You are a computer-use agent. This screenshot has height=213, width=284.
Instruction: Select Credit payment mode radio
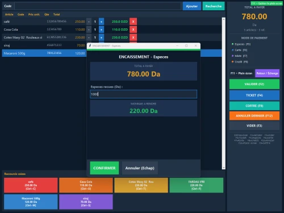[232, 62]
